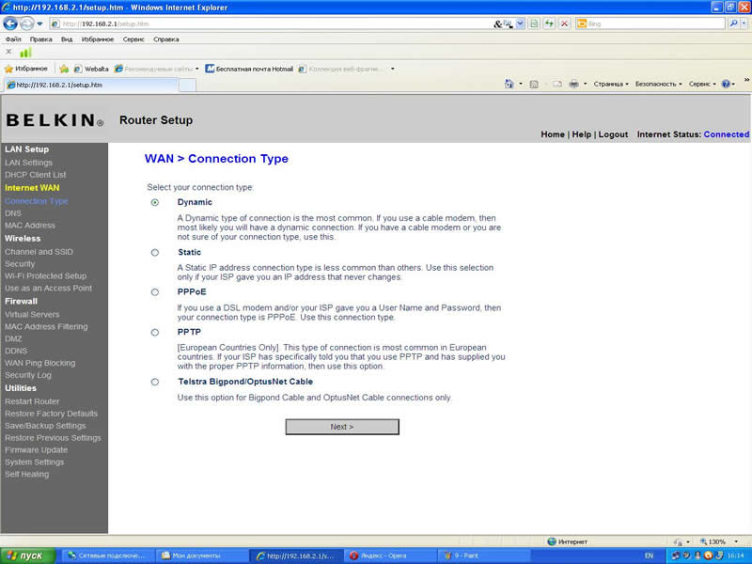The image size is (752, 564).
Task: Click the browser Forward arrow button
Action: 27,23
